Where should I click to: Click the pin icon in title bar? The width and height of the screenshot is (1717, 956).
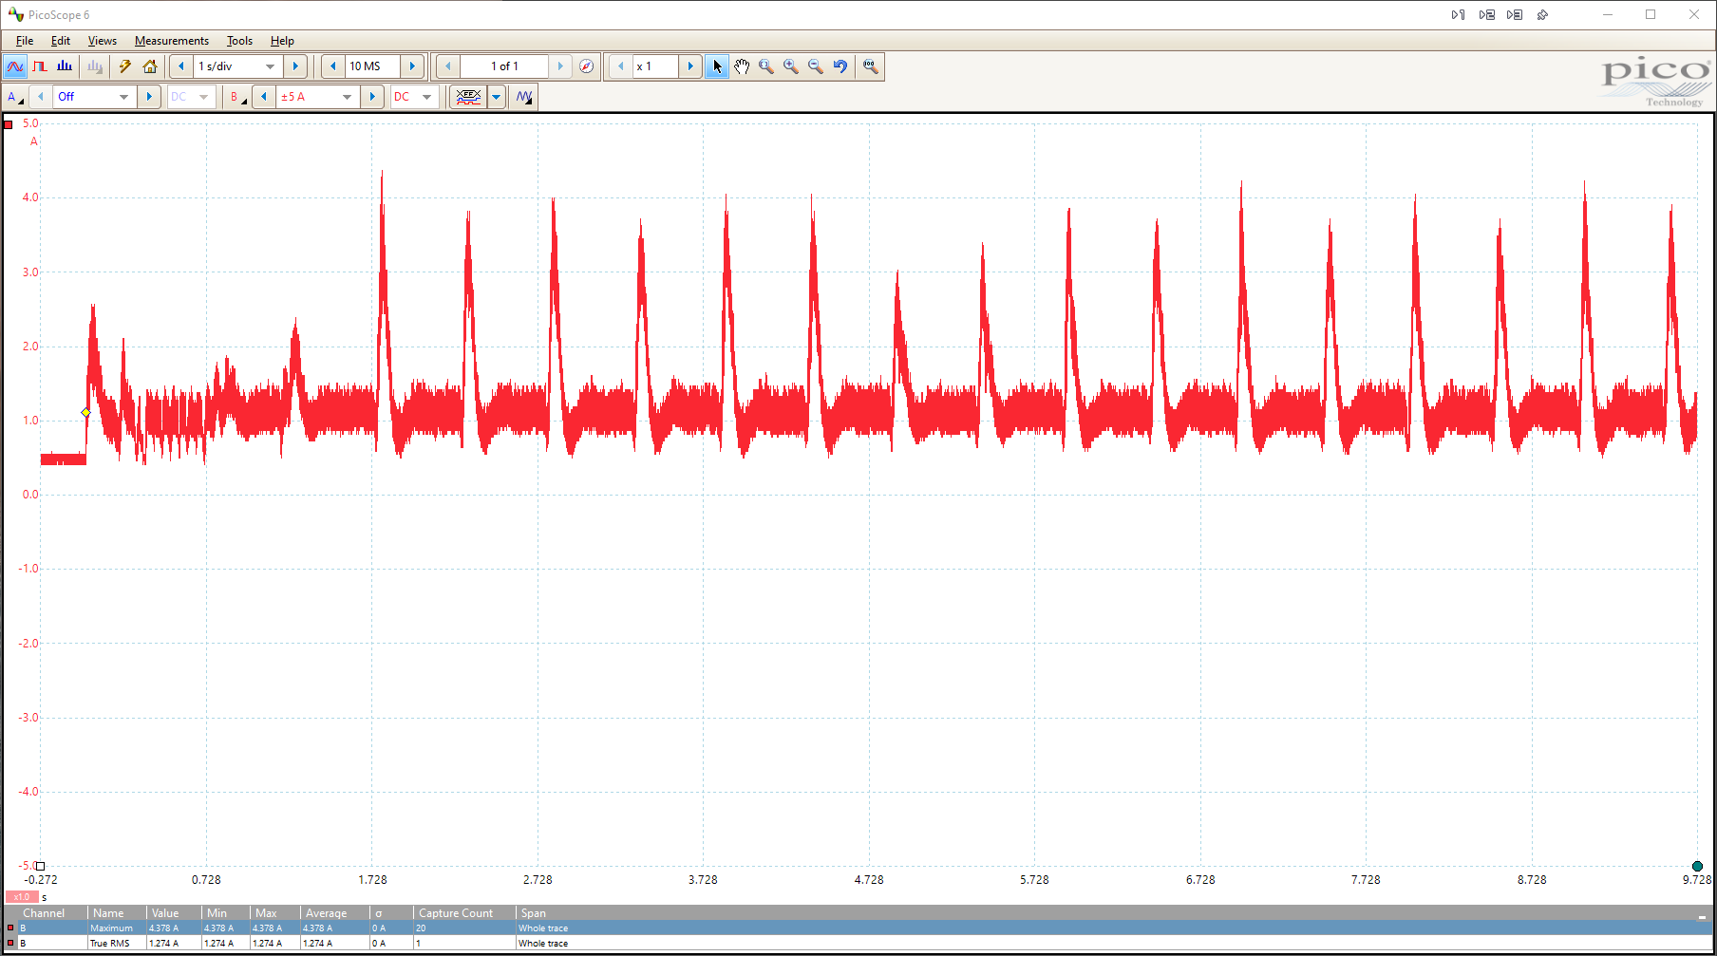[1542, 15]
